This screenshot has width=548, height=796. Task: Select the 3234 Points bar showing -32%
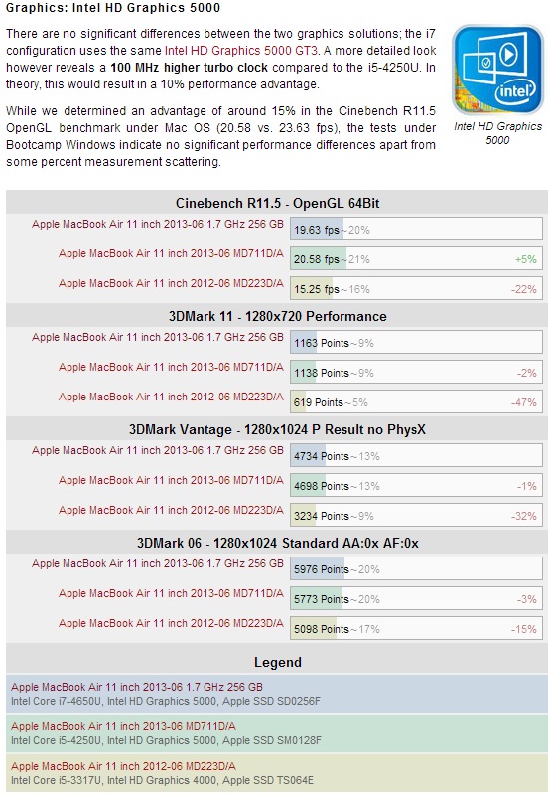(416, 516)
